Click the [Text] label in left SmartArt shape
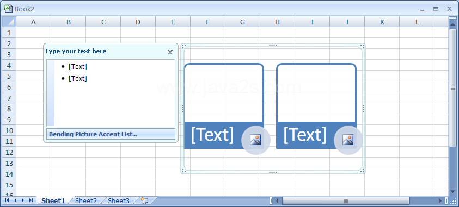Image resolution: width=459 pixels, height=207 pixels. (x=212, y=135)
